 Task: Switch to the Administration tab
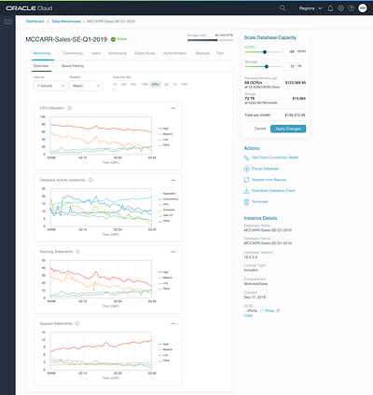coord(175,53)
